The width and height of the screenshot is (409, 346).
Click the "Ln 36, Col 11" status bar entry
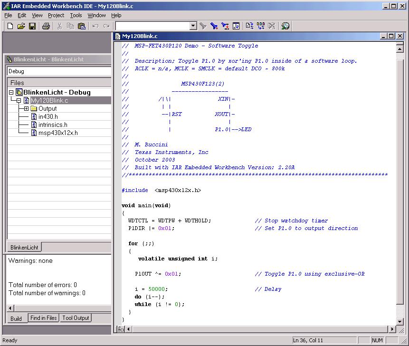click(x=308, y=340)
